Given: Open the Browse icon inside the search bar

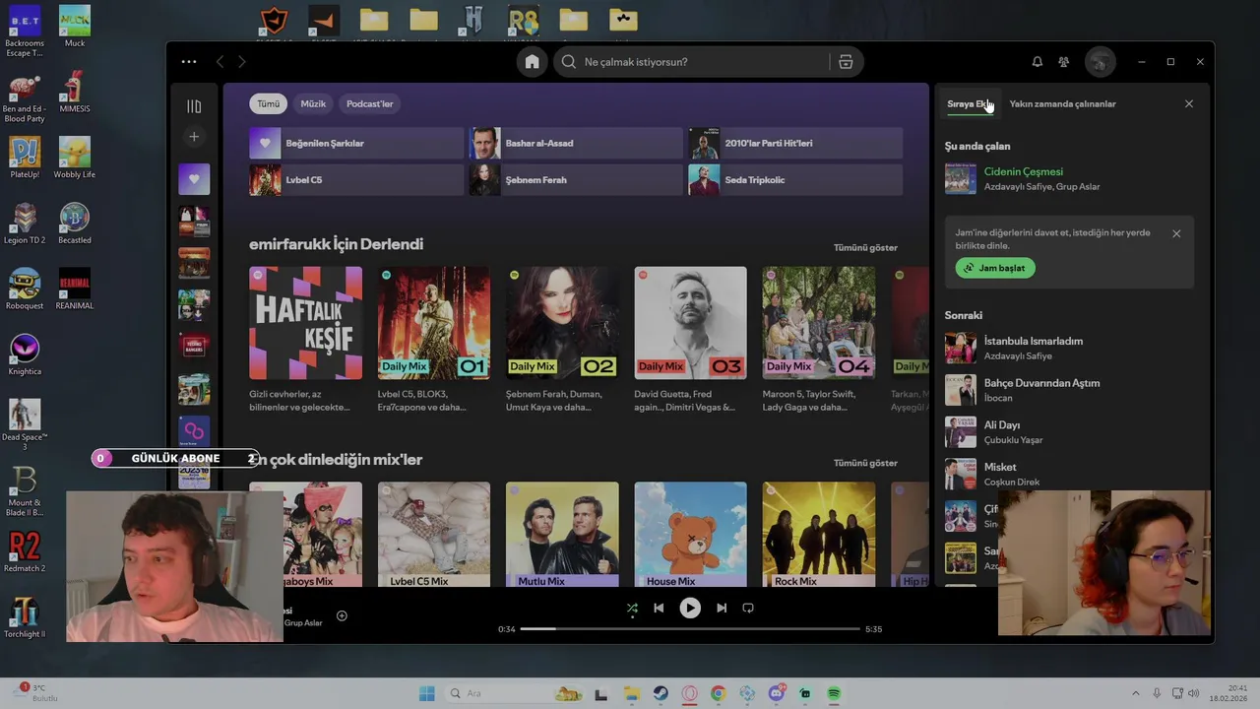Looking at the screenshot, I should 846,62.
